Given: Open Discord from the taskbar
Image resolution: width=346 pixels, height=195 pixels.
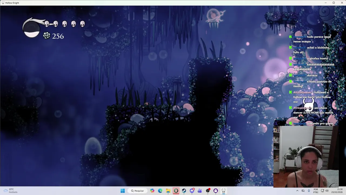Looking at the screenshot, I should [192, 191].
